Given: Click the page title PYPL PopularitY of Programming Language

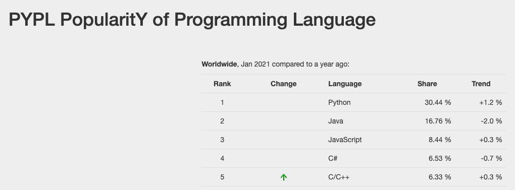Looking at the screenshot, I should pyautogui.click(x=192, y=20).
